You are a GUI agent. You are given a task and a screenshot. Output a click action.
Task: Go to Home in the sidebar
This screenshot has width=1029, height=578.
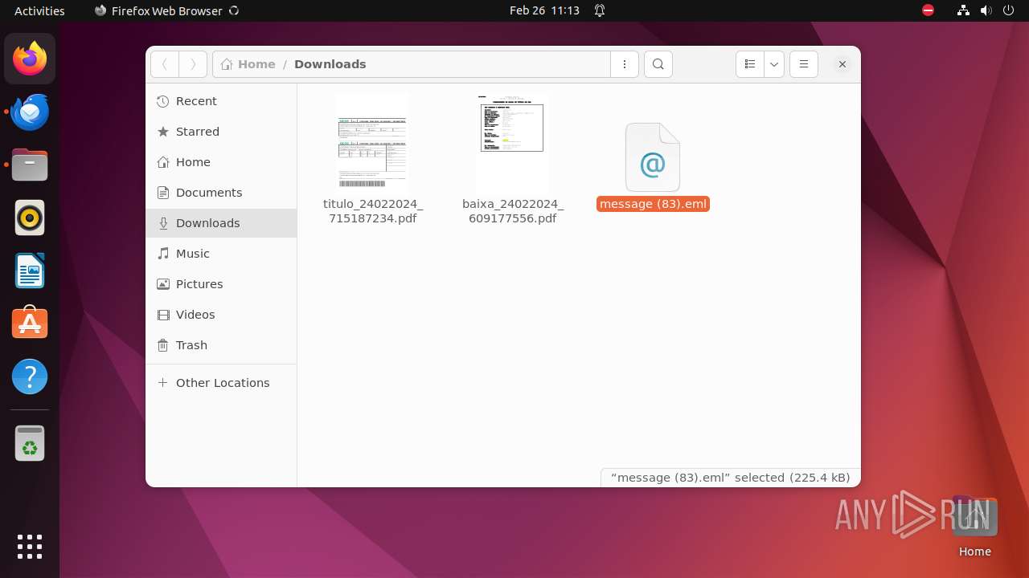(221, 162)
